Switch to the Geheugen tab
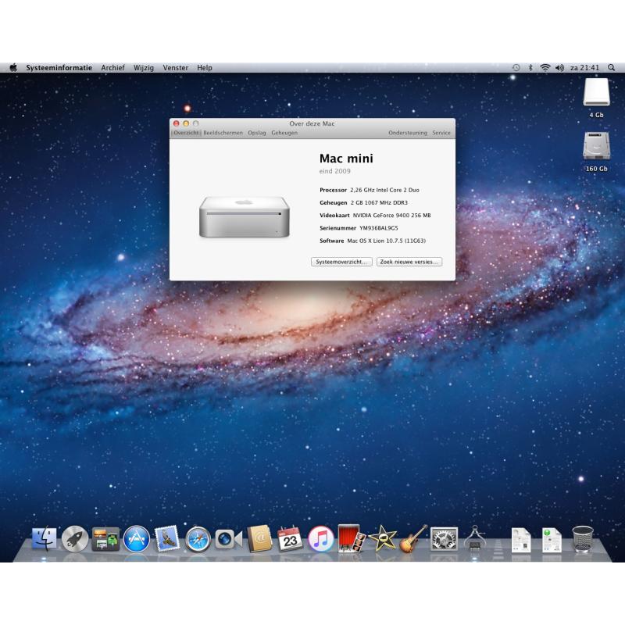Screen dimensions: 625x625 (284, 133)
